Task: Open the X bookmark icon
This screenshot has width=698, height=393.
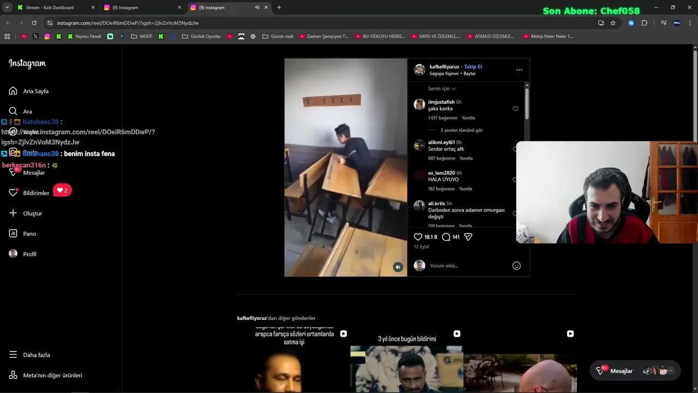Action: click(x=35, y=37)
